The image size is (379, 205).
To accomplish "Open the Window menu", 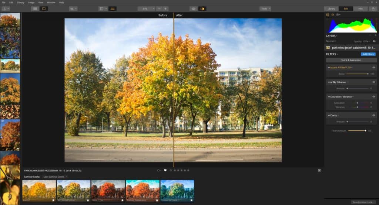I will [51, 3].
